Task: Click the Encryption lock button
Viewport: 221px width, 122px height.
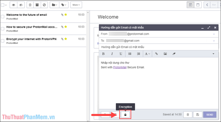Action: pyautogui.click(x=125, y=114)
